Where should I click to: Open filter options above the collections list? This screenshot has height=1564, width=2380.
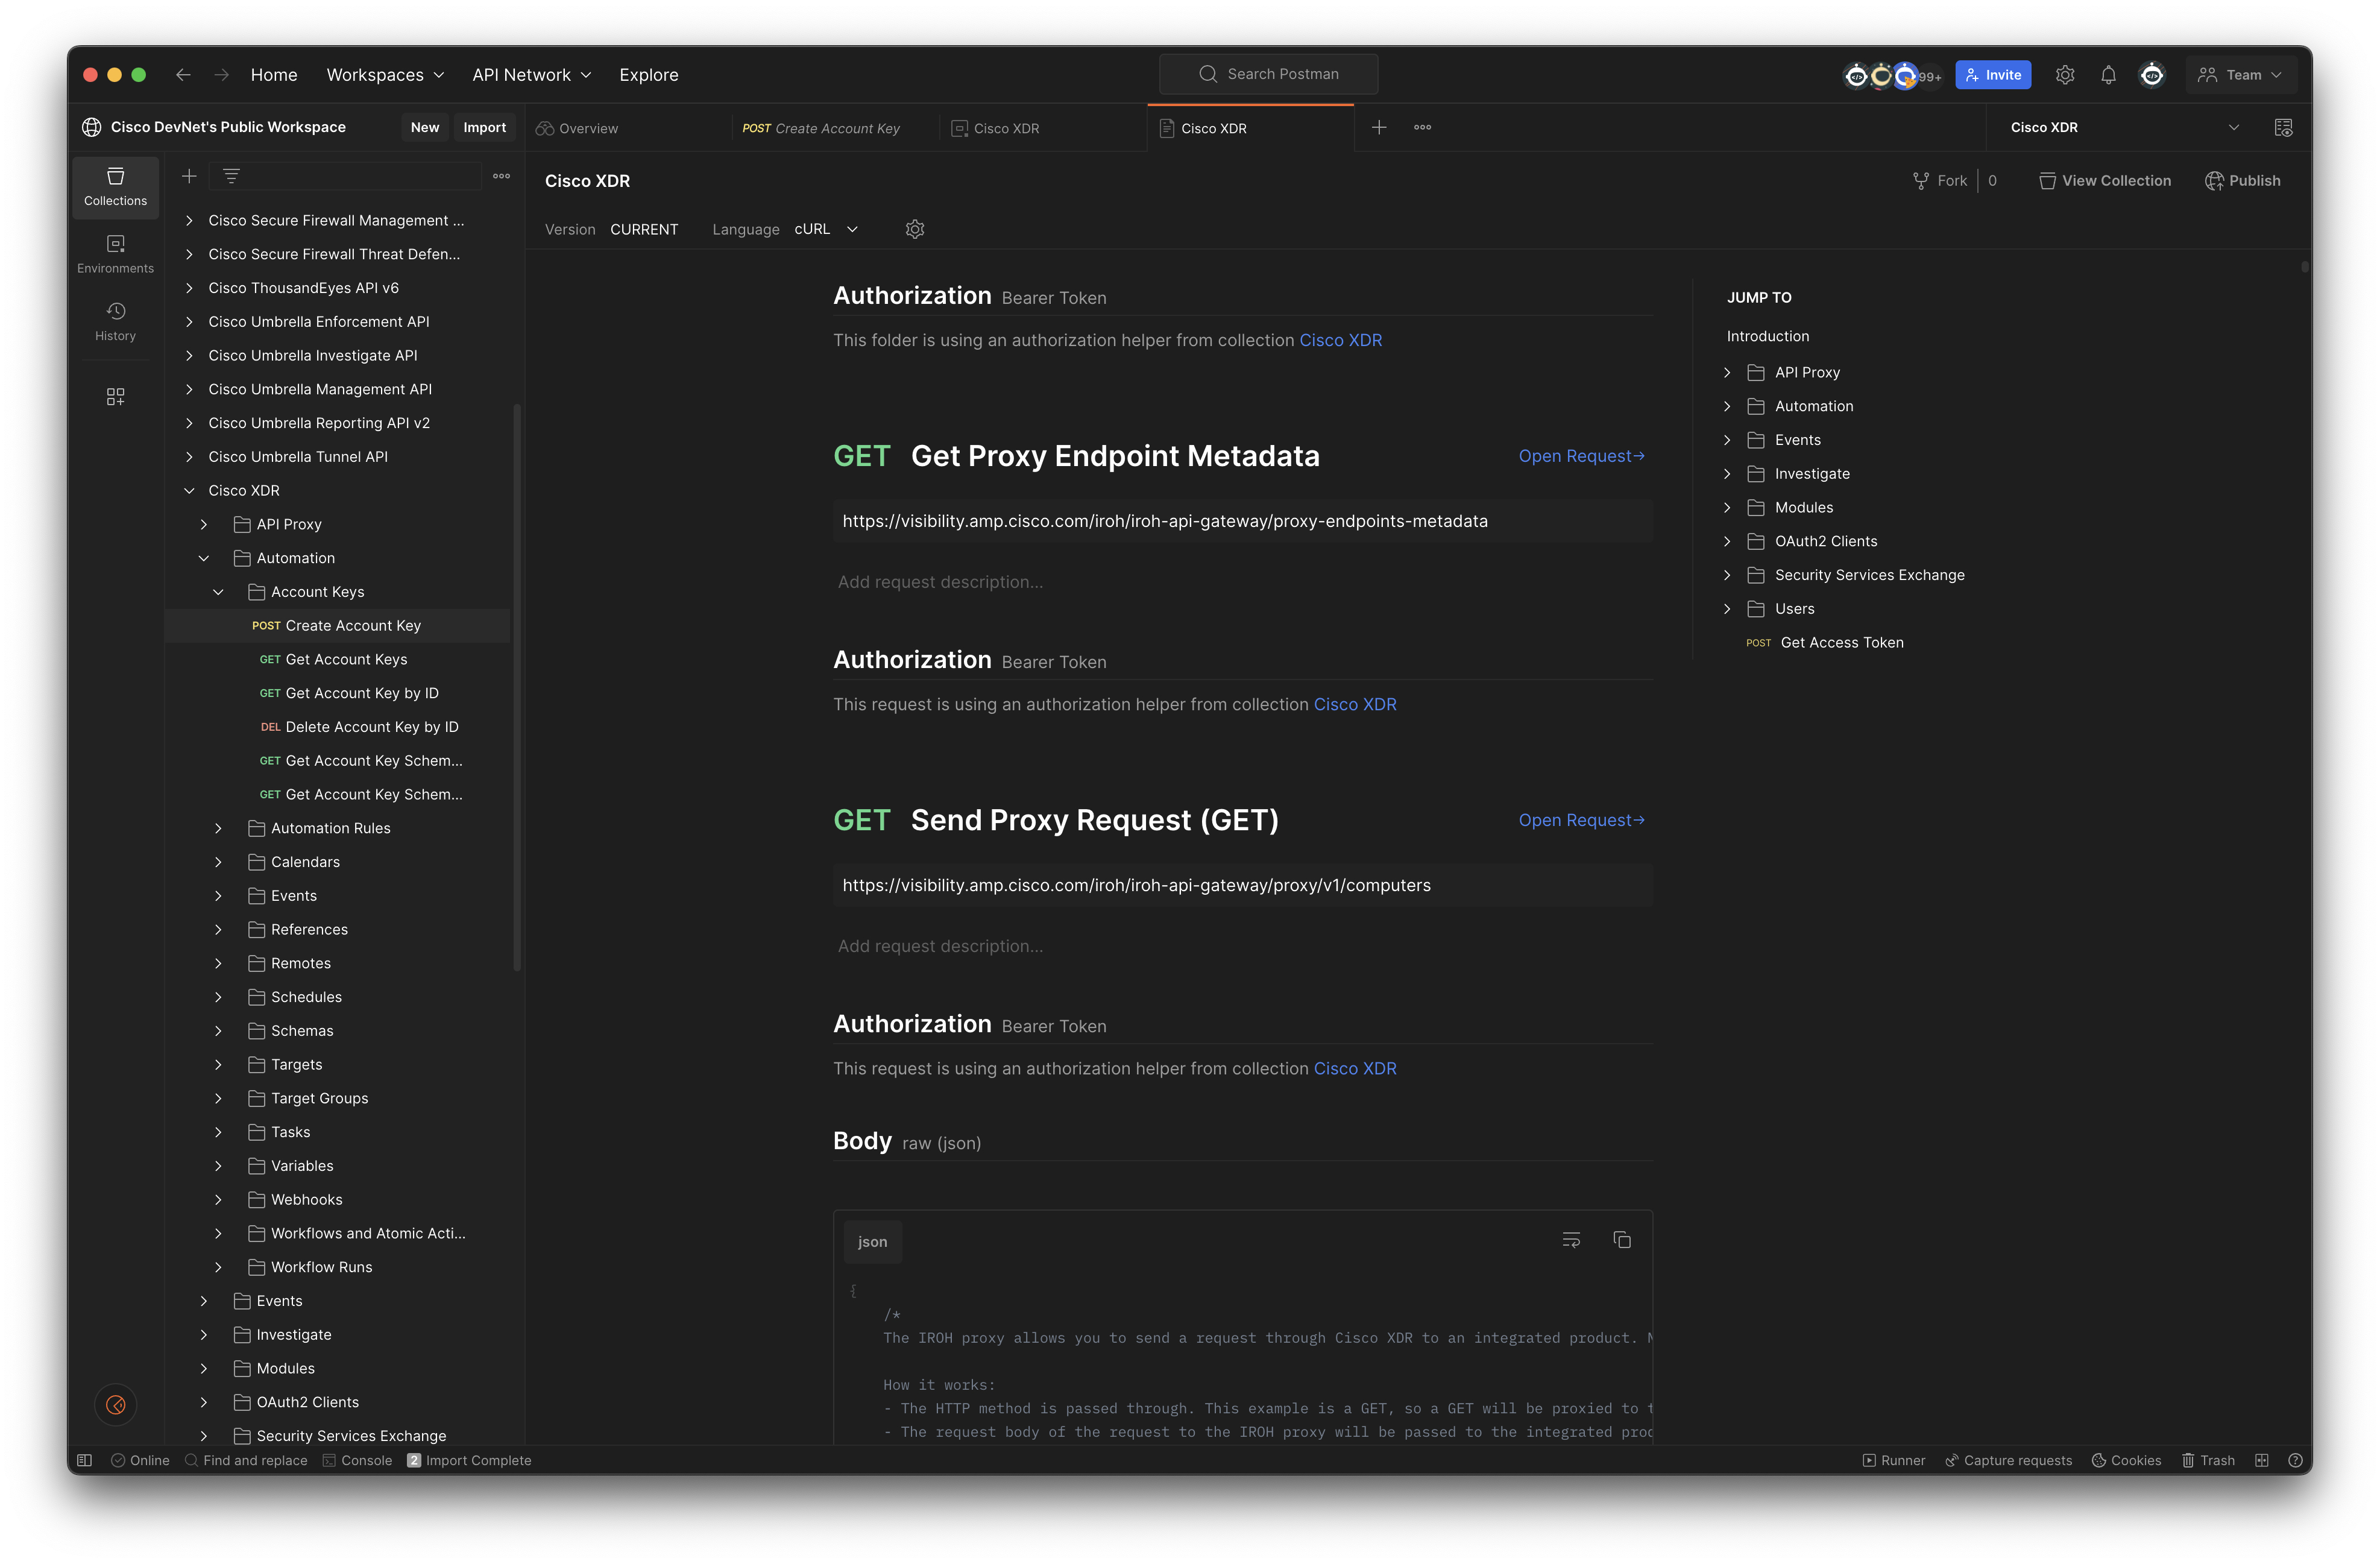pyautogui.click(x=231, y=176)
